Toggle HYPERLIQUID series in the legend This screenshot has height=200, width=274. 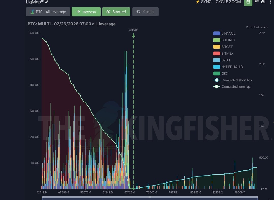pos(228,67)
